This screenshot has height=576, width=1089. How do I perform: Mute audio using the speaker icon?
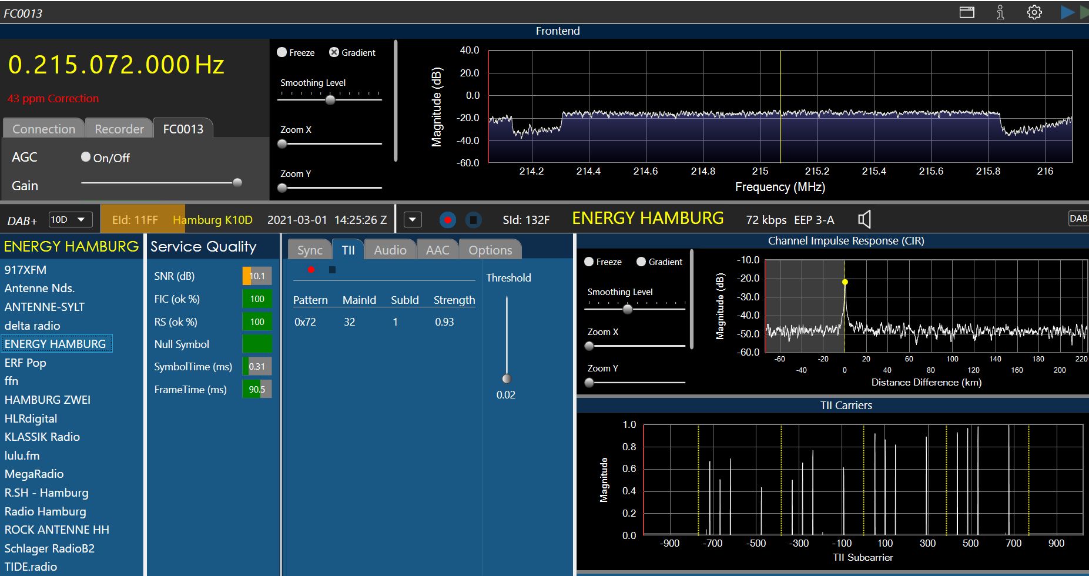click(864, 220)
